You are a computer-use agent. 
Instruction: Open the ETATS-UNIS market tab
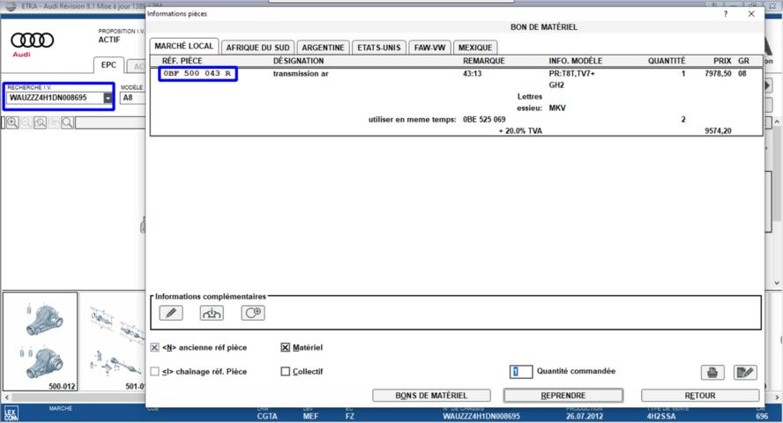point(379,48)
